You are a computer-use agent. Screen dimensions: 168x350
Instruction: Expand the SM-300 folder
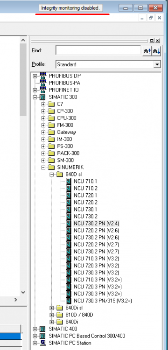tap(43, 160)
